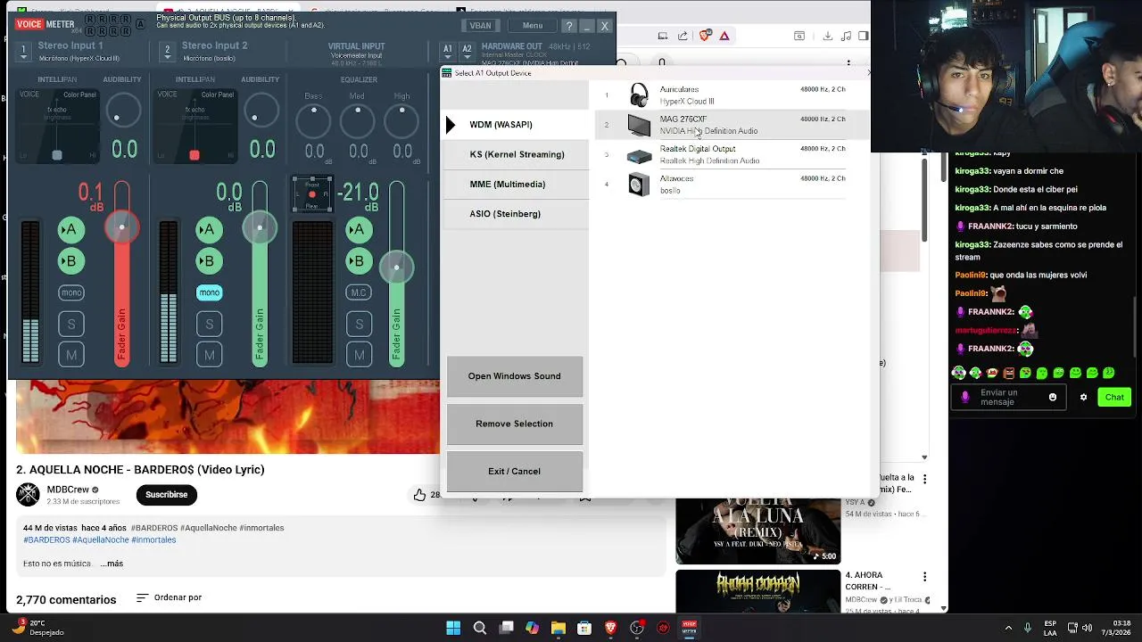Open Voicemeeter from the taskbar
This screenshot has height=642, width=1142.
[x=689, y=628]
